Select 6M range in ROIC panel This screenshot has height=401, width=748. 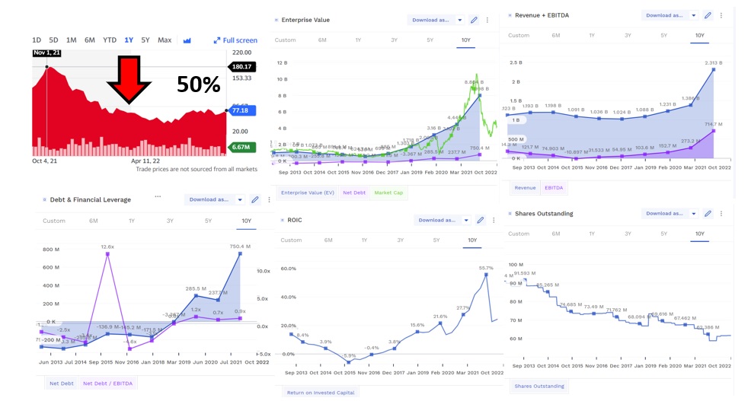[x=328, y=240]
